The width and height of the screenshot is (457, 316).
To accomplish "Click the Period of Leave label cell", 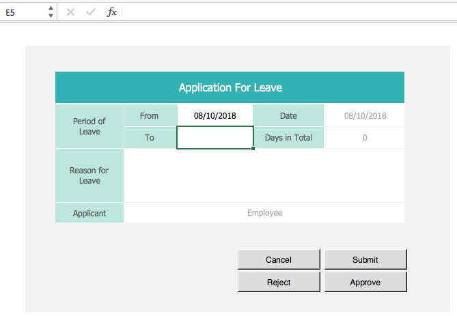I will click(x=89, y=126).
